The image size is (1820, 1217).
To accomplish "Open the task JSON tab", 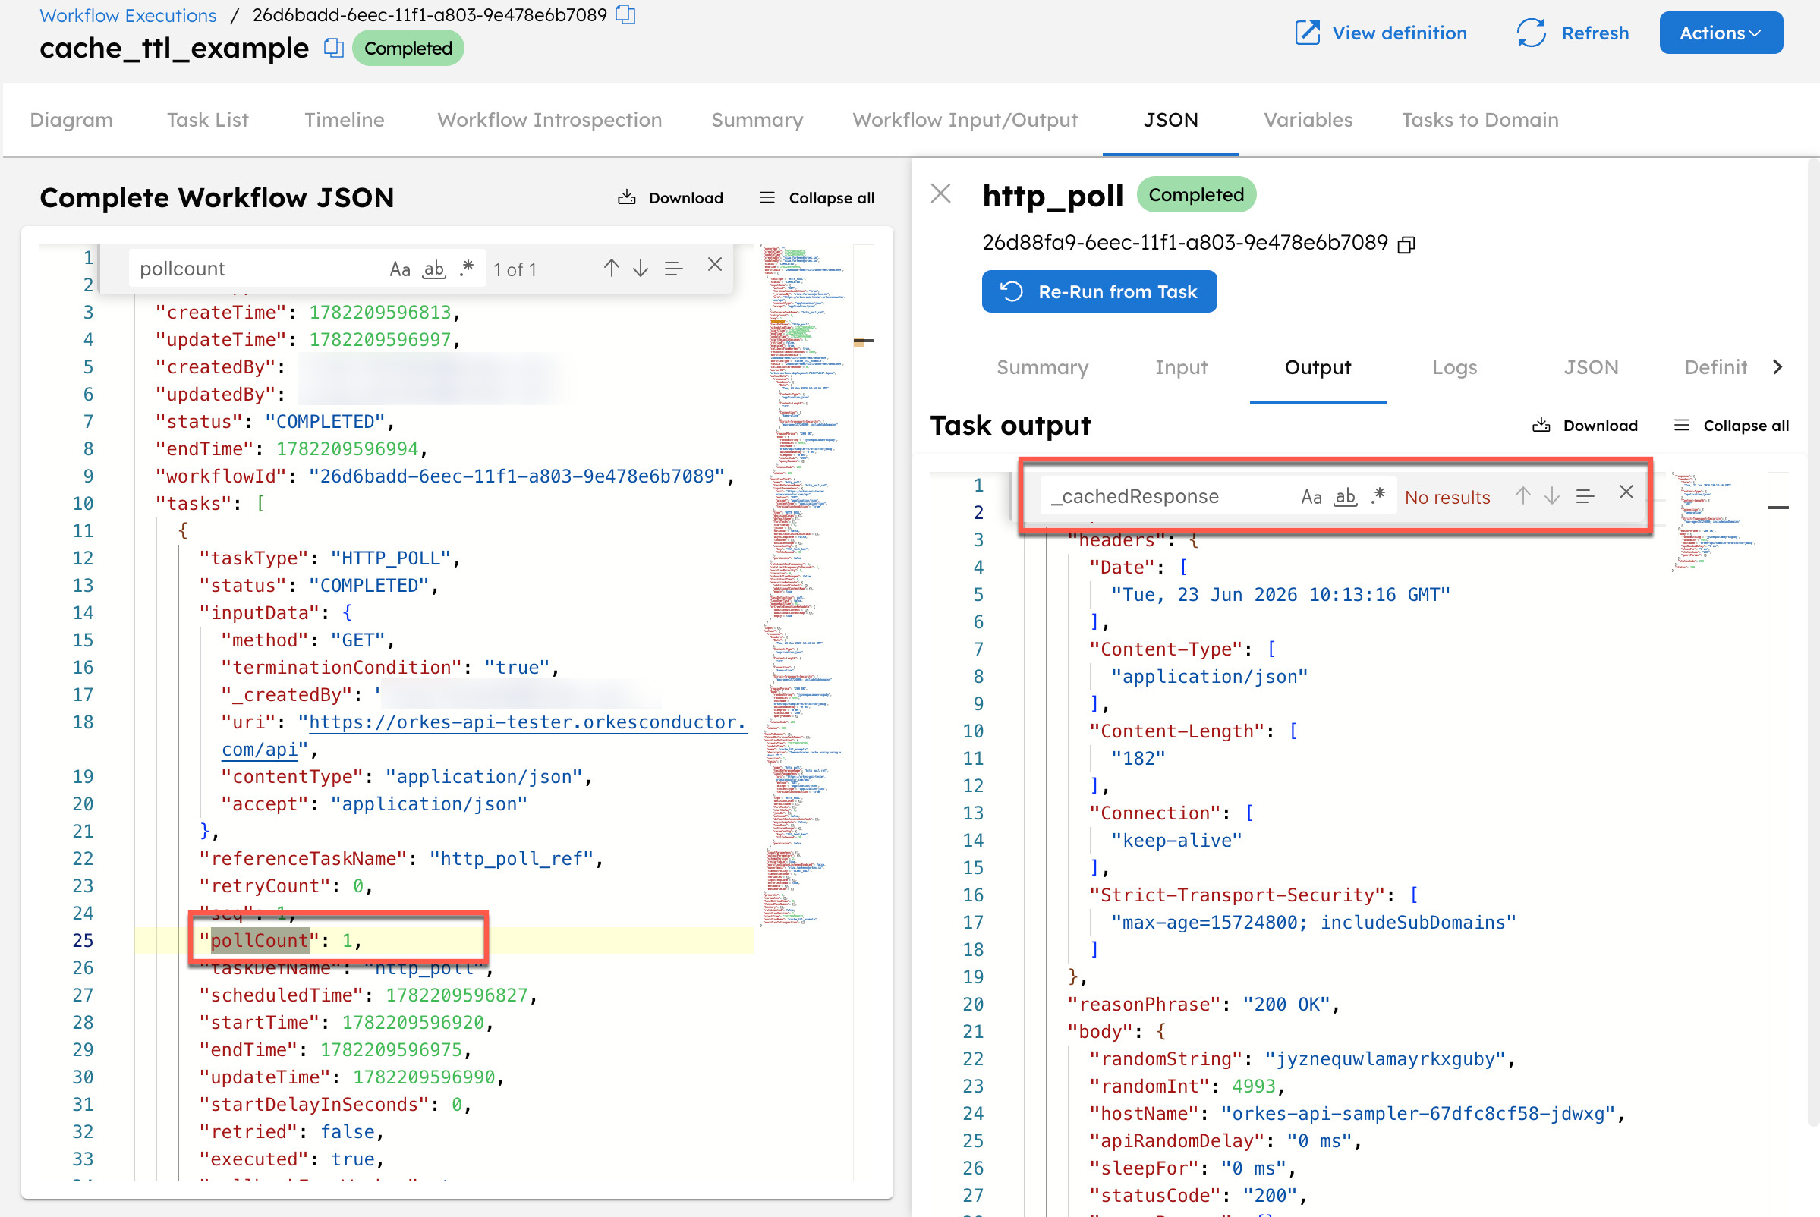I will tap(1591, 367).
